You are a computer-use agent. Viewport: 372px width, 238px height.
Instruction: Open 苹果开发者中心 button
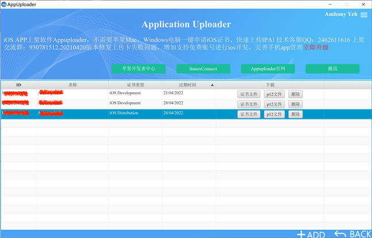[x=139, y=69]
